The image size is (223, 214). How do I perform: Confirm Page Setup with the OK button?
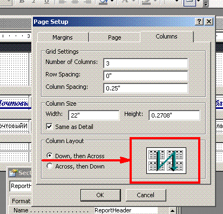[100, 195]
